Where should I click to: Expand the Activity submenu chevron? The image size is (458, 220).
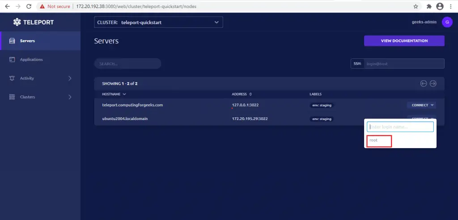click(x=70, y=78)
